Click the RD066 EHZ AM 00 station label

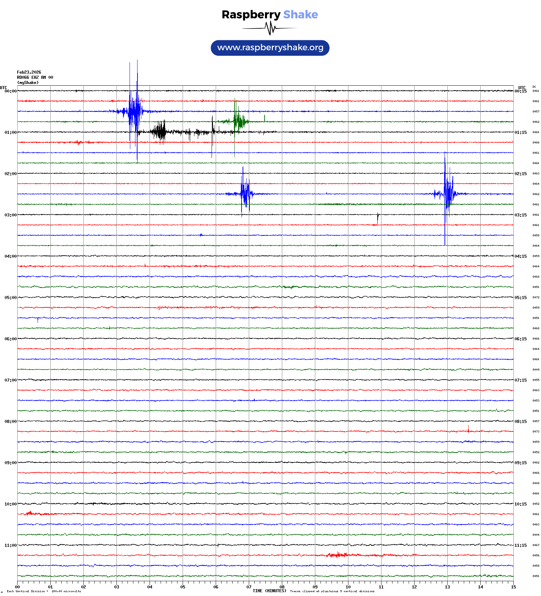coord(35,77)
